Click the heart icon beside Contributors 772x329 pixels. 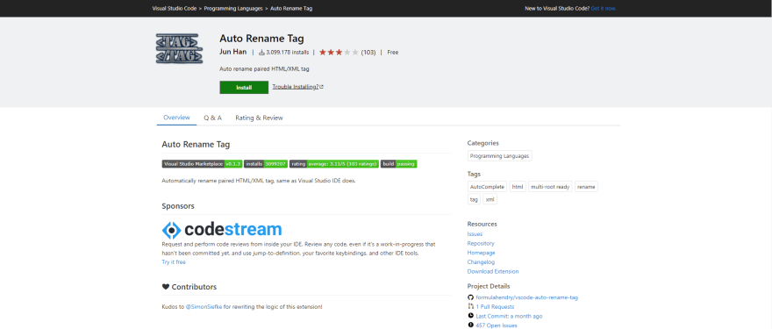[x=166, y=287]
